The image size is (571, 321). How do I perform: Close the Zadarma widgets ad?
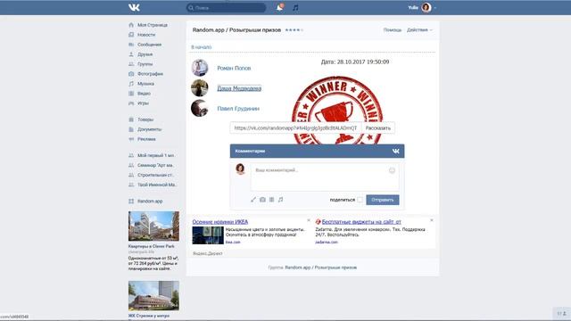432,220
